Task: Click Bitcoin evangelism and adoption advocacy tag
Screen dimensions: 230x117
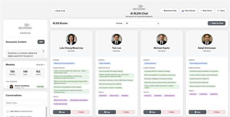Action: point(160,75)
